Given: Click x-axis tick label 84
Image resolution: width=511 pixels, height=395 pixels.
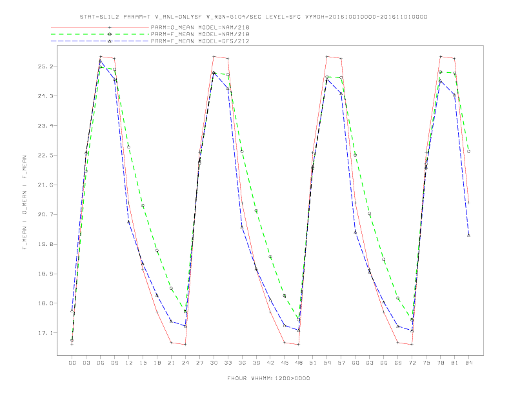Looking at the screenshot, I should pos(469,363).
